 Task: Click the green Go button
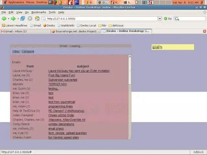[x=168, y=19]
